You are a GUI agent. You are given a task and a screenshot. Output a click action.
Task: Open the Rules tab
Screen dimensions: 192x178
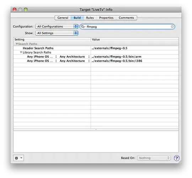[x=90, y=18]
